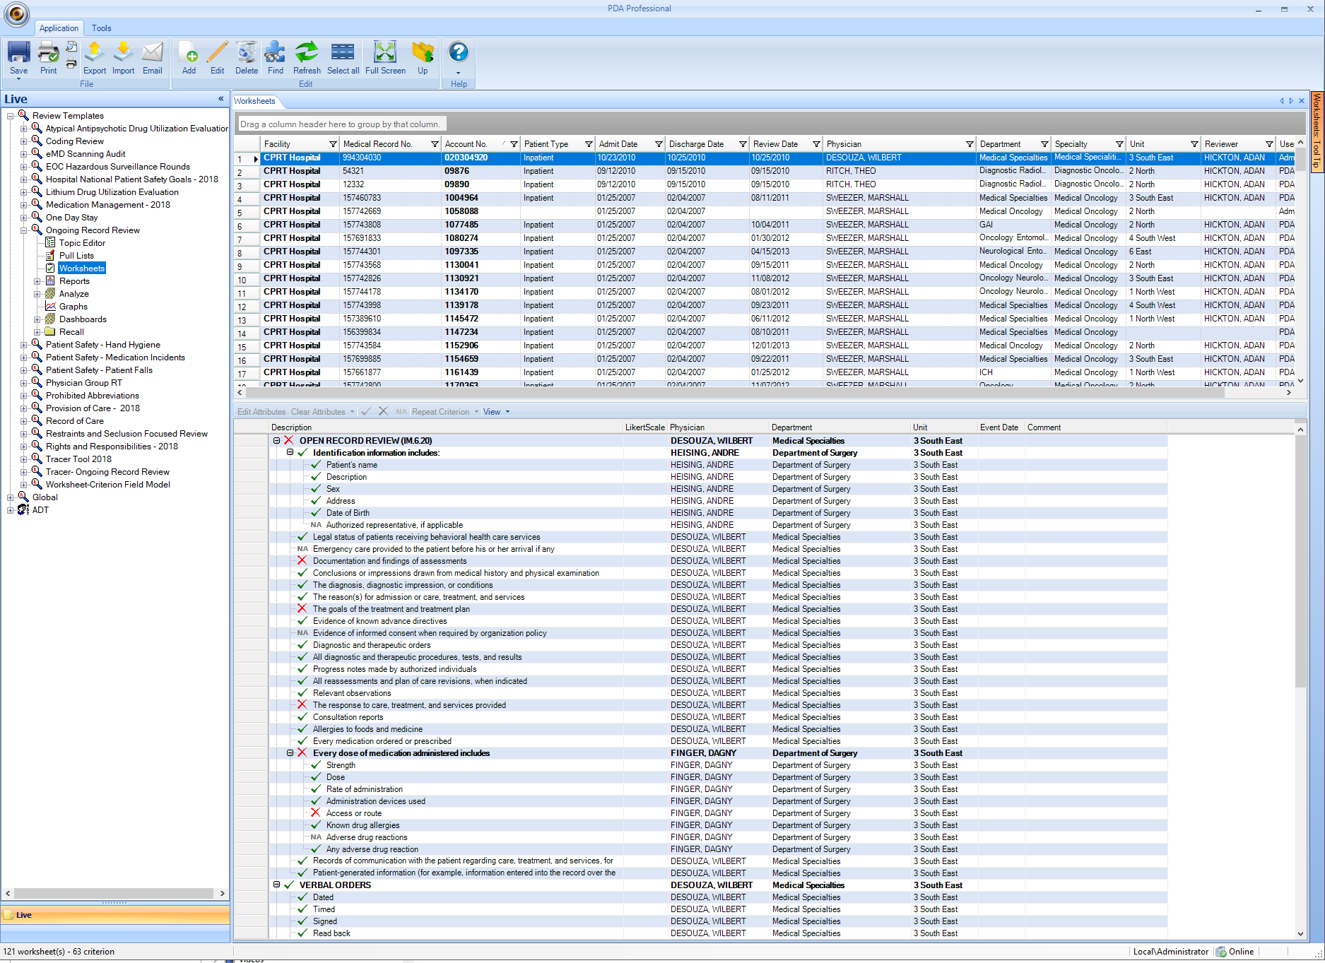
Task: Close the Worksheets tab with the X
Action: 1302,101
